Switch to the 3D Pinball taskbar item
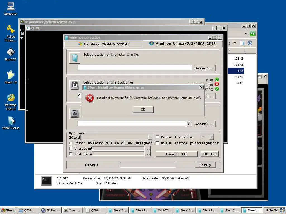 pyautogui.click(x=51, y=210)
